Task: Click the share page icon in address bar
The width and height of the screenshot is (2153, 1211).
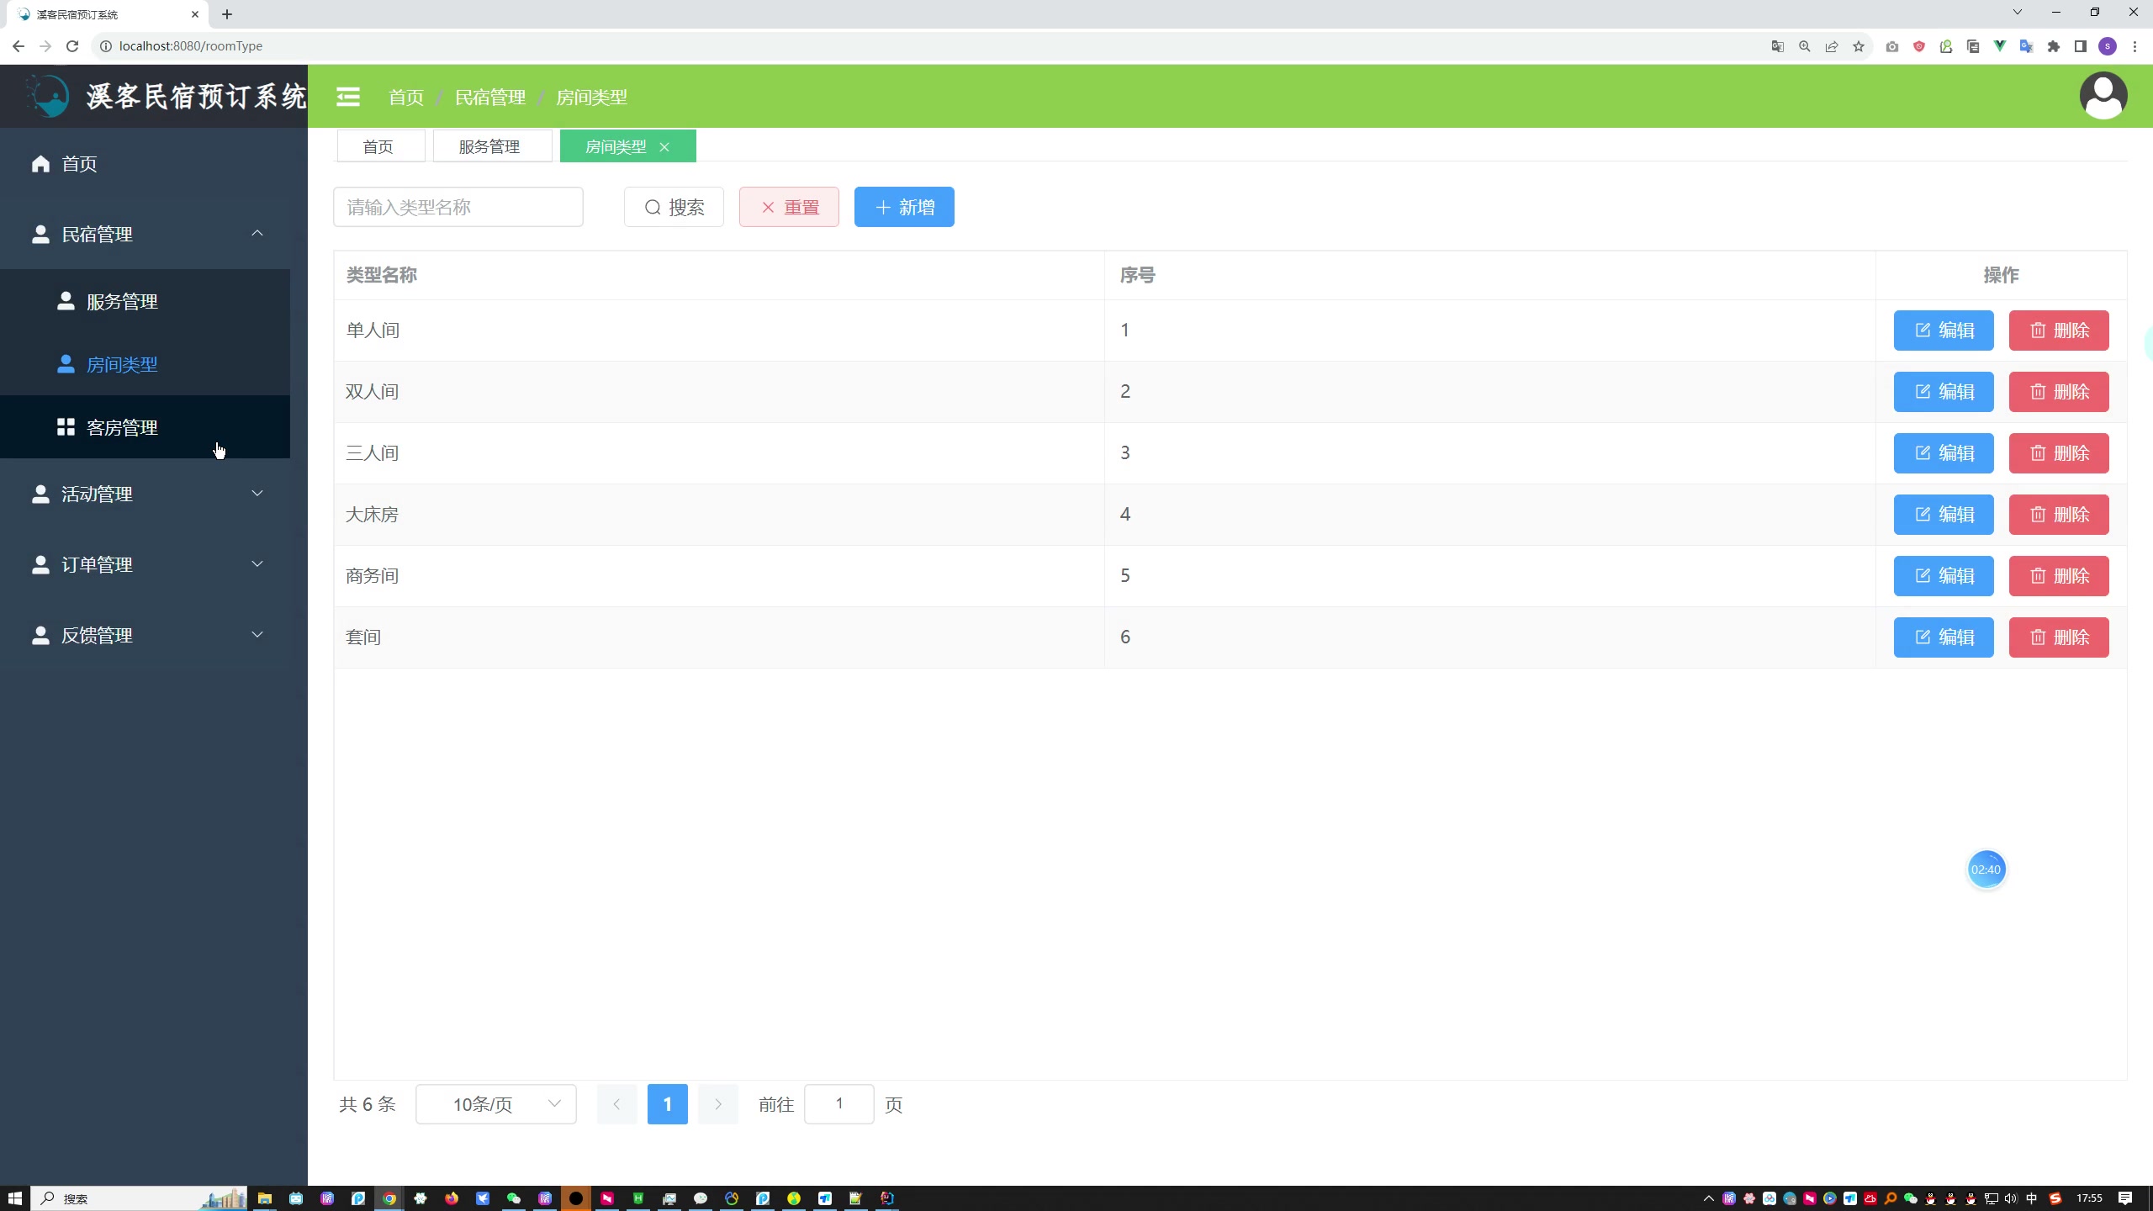Action: point(1832,46)
